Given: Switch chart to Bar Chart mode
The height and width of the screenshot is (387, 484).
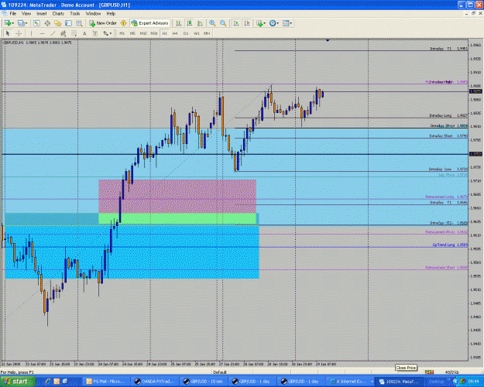Looking at the screenshot, I should (x=178, y=23).
